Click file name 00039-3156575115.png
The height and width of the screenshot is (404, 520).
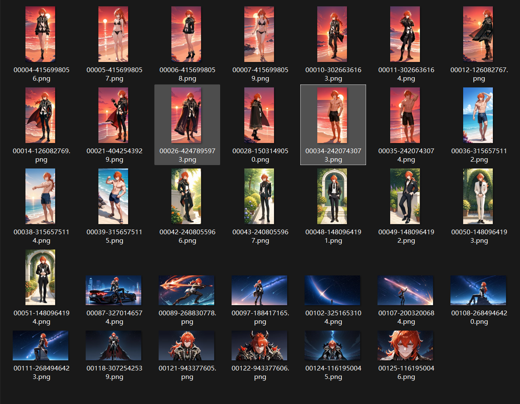pyautogui.click(x=114, y=236)
